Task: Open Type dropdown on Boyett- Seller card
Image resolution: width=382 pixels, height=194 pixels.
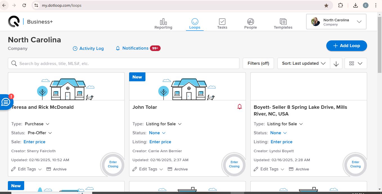Action: (285, 124)
